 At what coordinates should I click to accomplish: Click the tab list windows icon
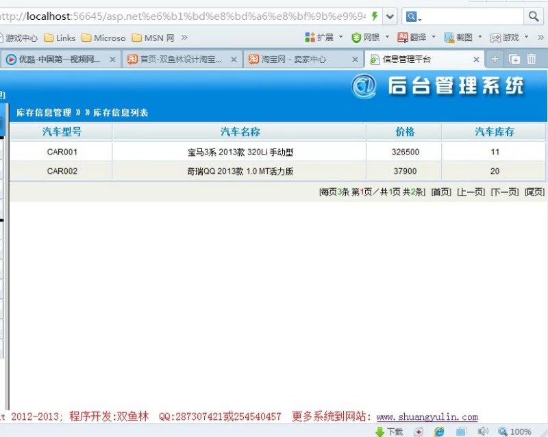(514, 59)
